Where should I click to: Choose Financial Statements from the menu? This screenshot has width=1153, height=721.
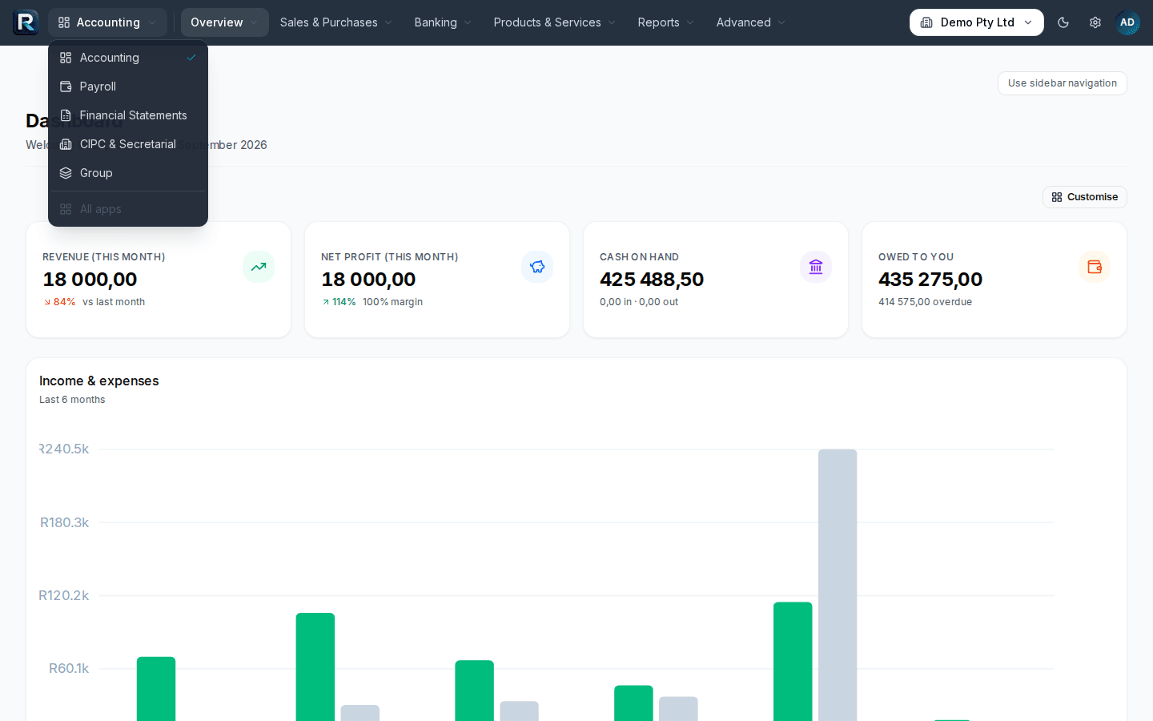click(x=128, y=115)
